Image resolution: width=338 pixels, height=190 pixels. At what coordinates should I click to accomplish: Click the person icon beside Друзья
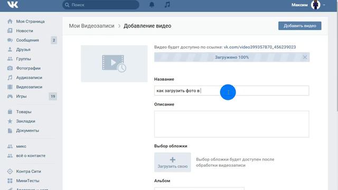(10, 49)
